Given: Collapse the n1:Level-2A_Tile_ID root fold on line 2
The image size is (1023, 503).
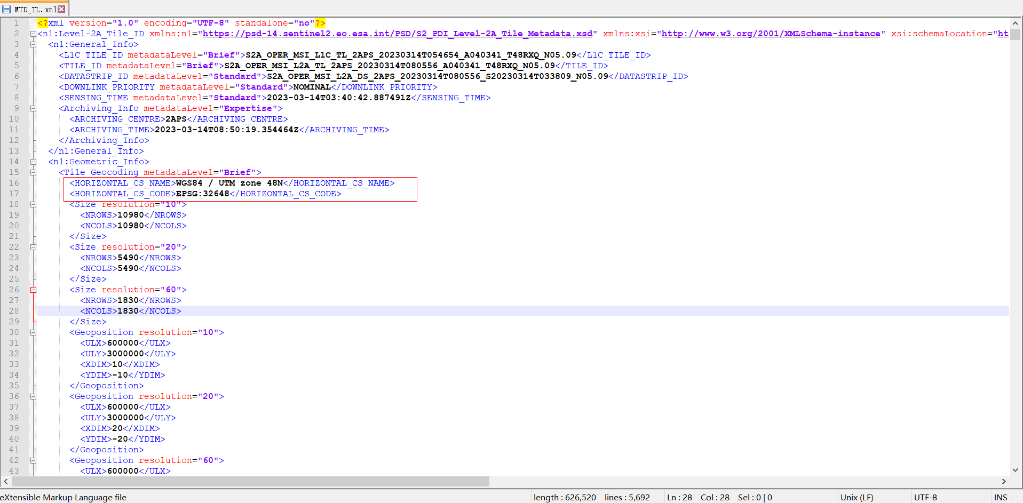Looking at the screenshot, I should pos(33,34).
